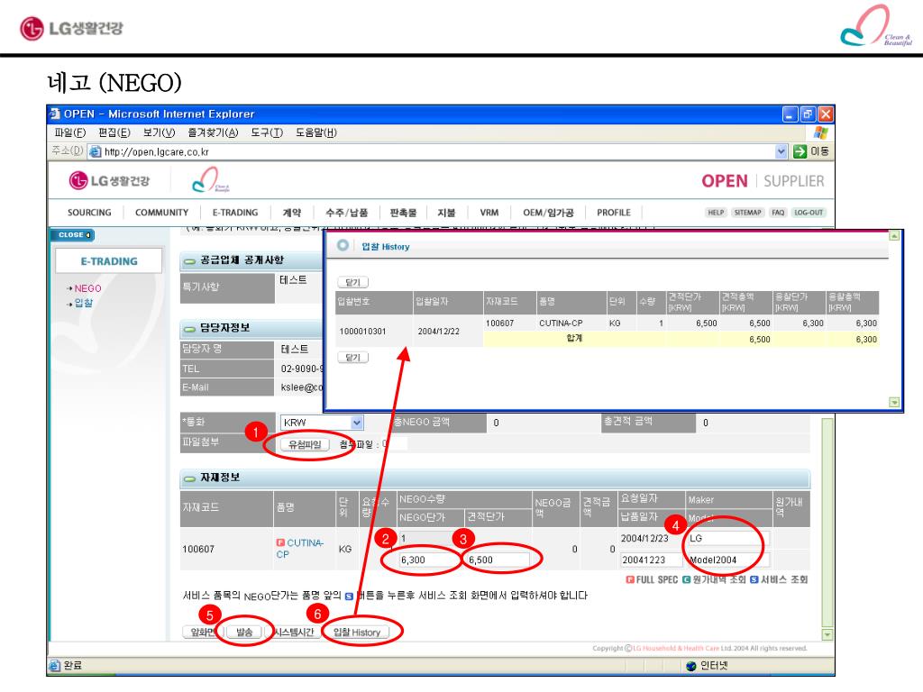Click the page icon beside 완료 status
923x692 pixels.
pos(55,666)
